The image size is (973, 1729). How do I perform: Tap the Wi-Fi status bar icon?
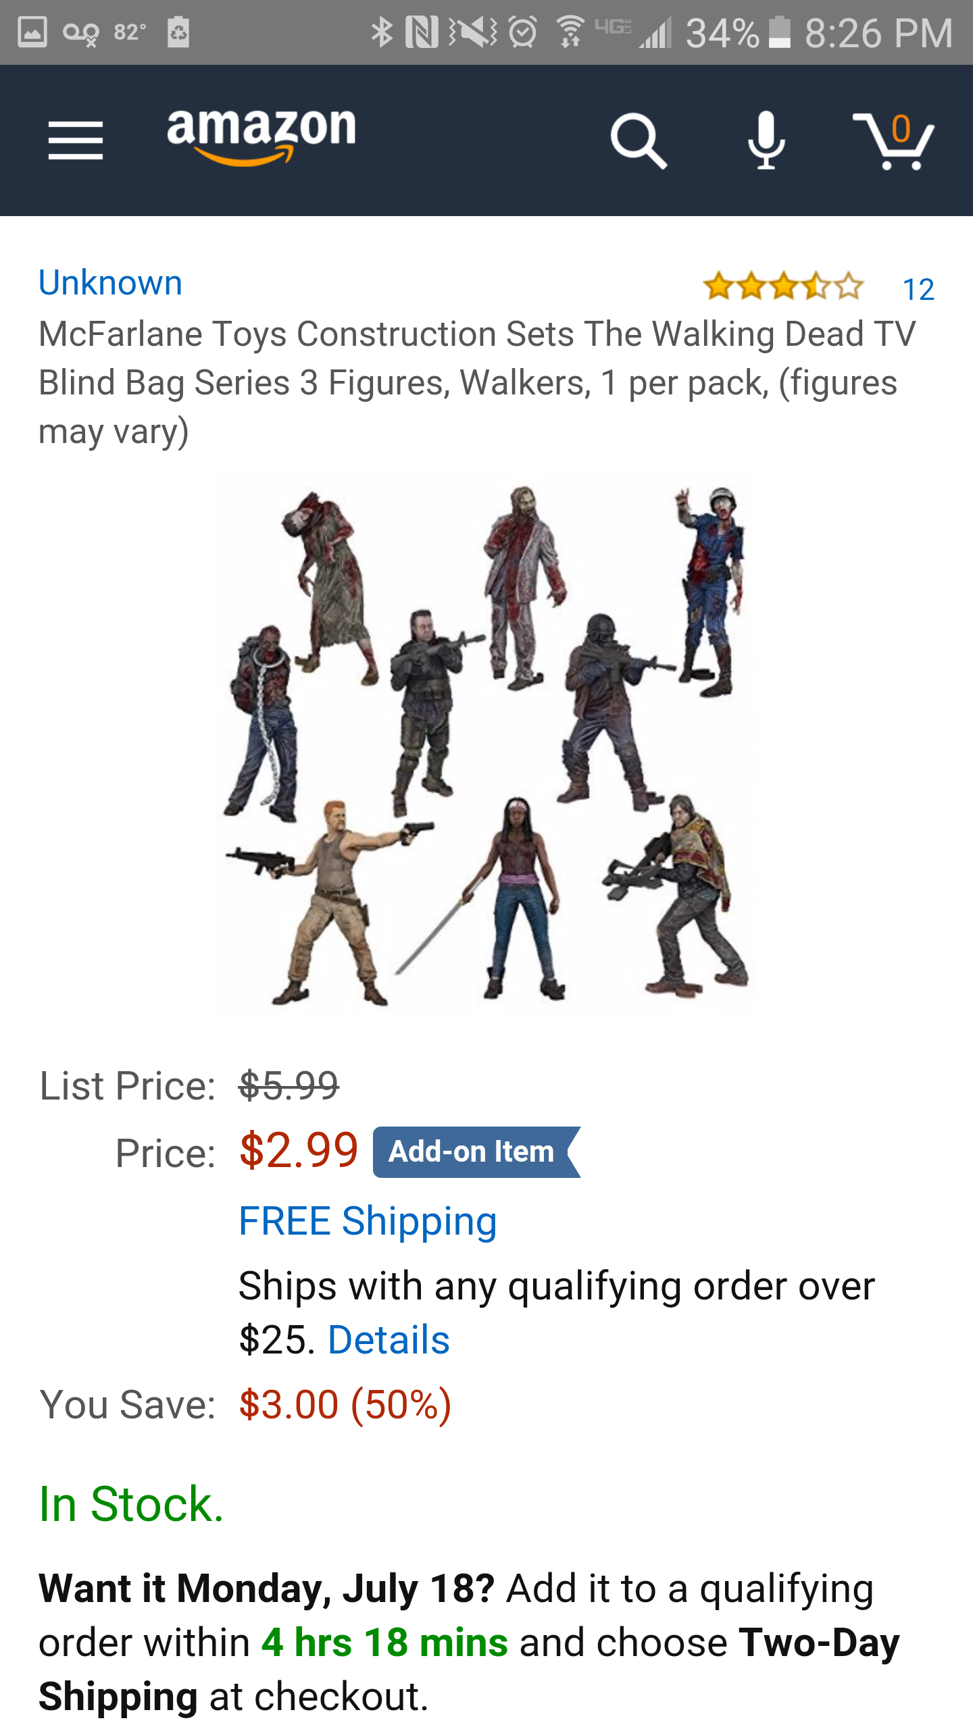[x=571, y=32]
